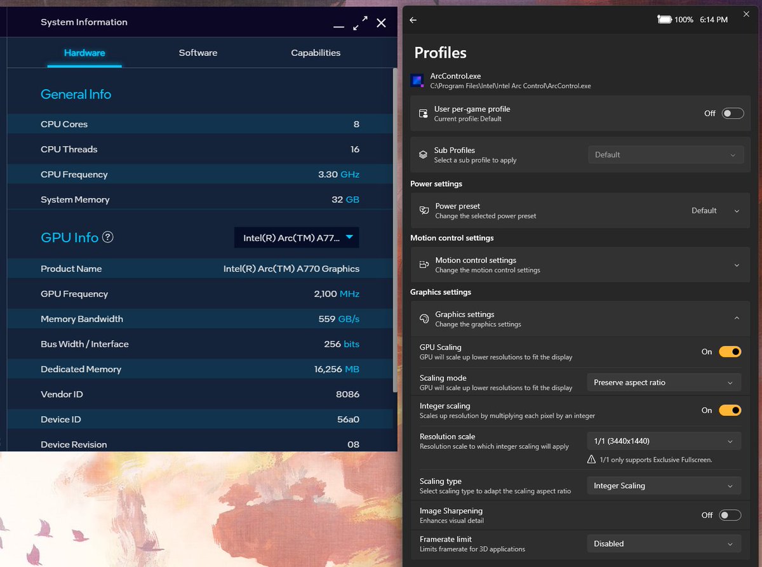Switch to the Capabilities tab
Image resolution: width=762 pixels, height=567 pixels.
316,53
